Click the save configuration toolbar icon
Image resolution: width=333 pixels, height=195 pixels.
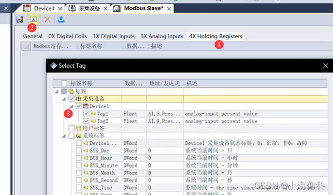(x=20, y=20)
